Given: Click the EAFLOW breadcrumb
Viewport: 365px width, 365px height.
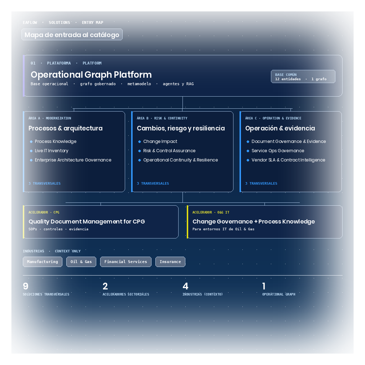Looking at the screenshot, I should click(30, 22).
